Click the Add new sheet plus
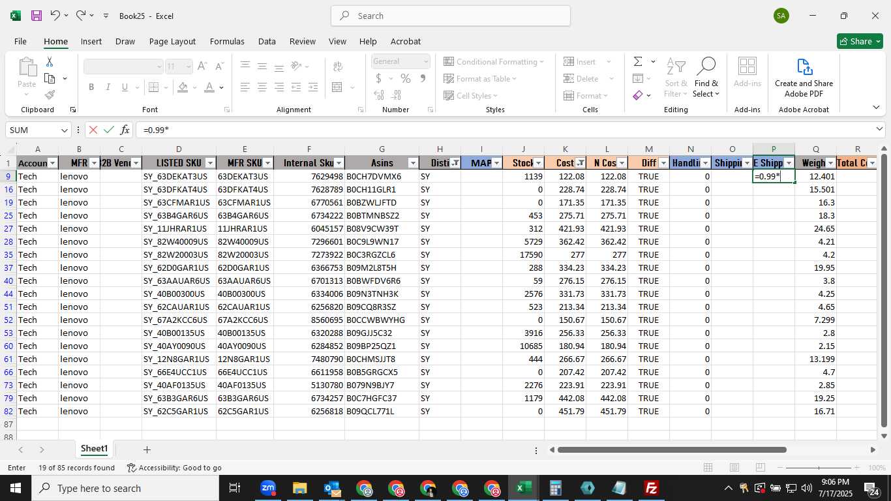This screenshot has width=891, height=501. tap(147, 449)
